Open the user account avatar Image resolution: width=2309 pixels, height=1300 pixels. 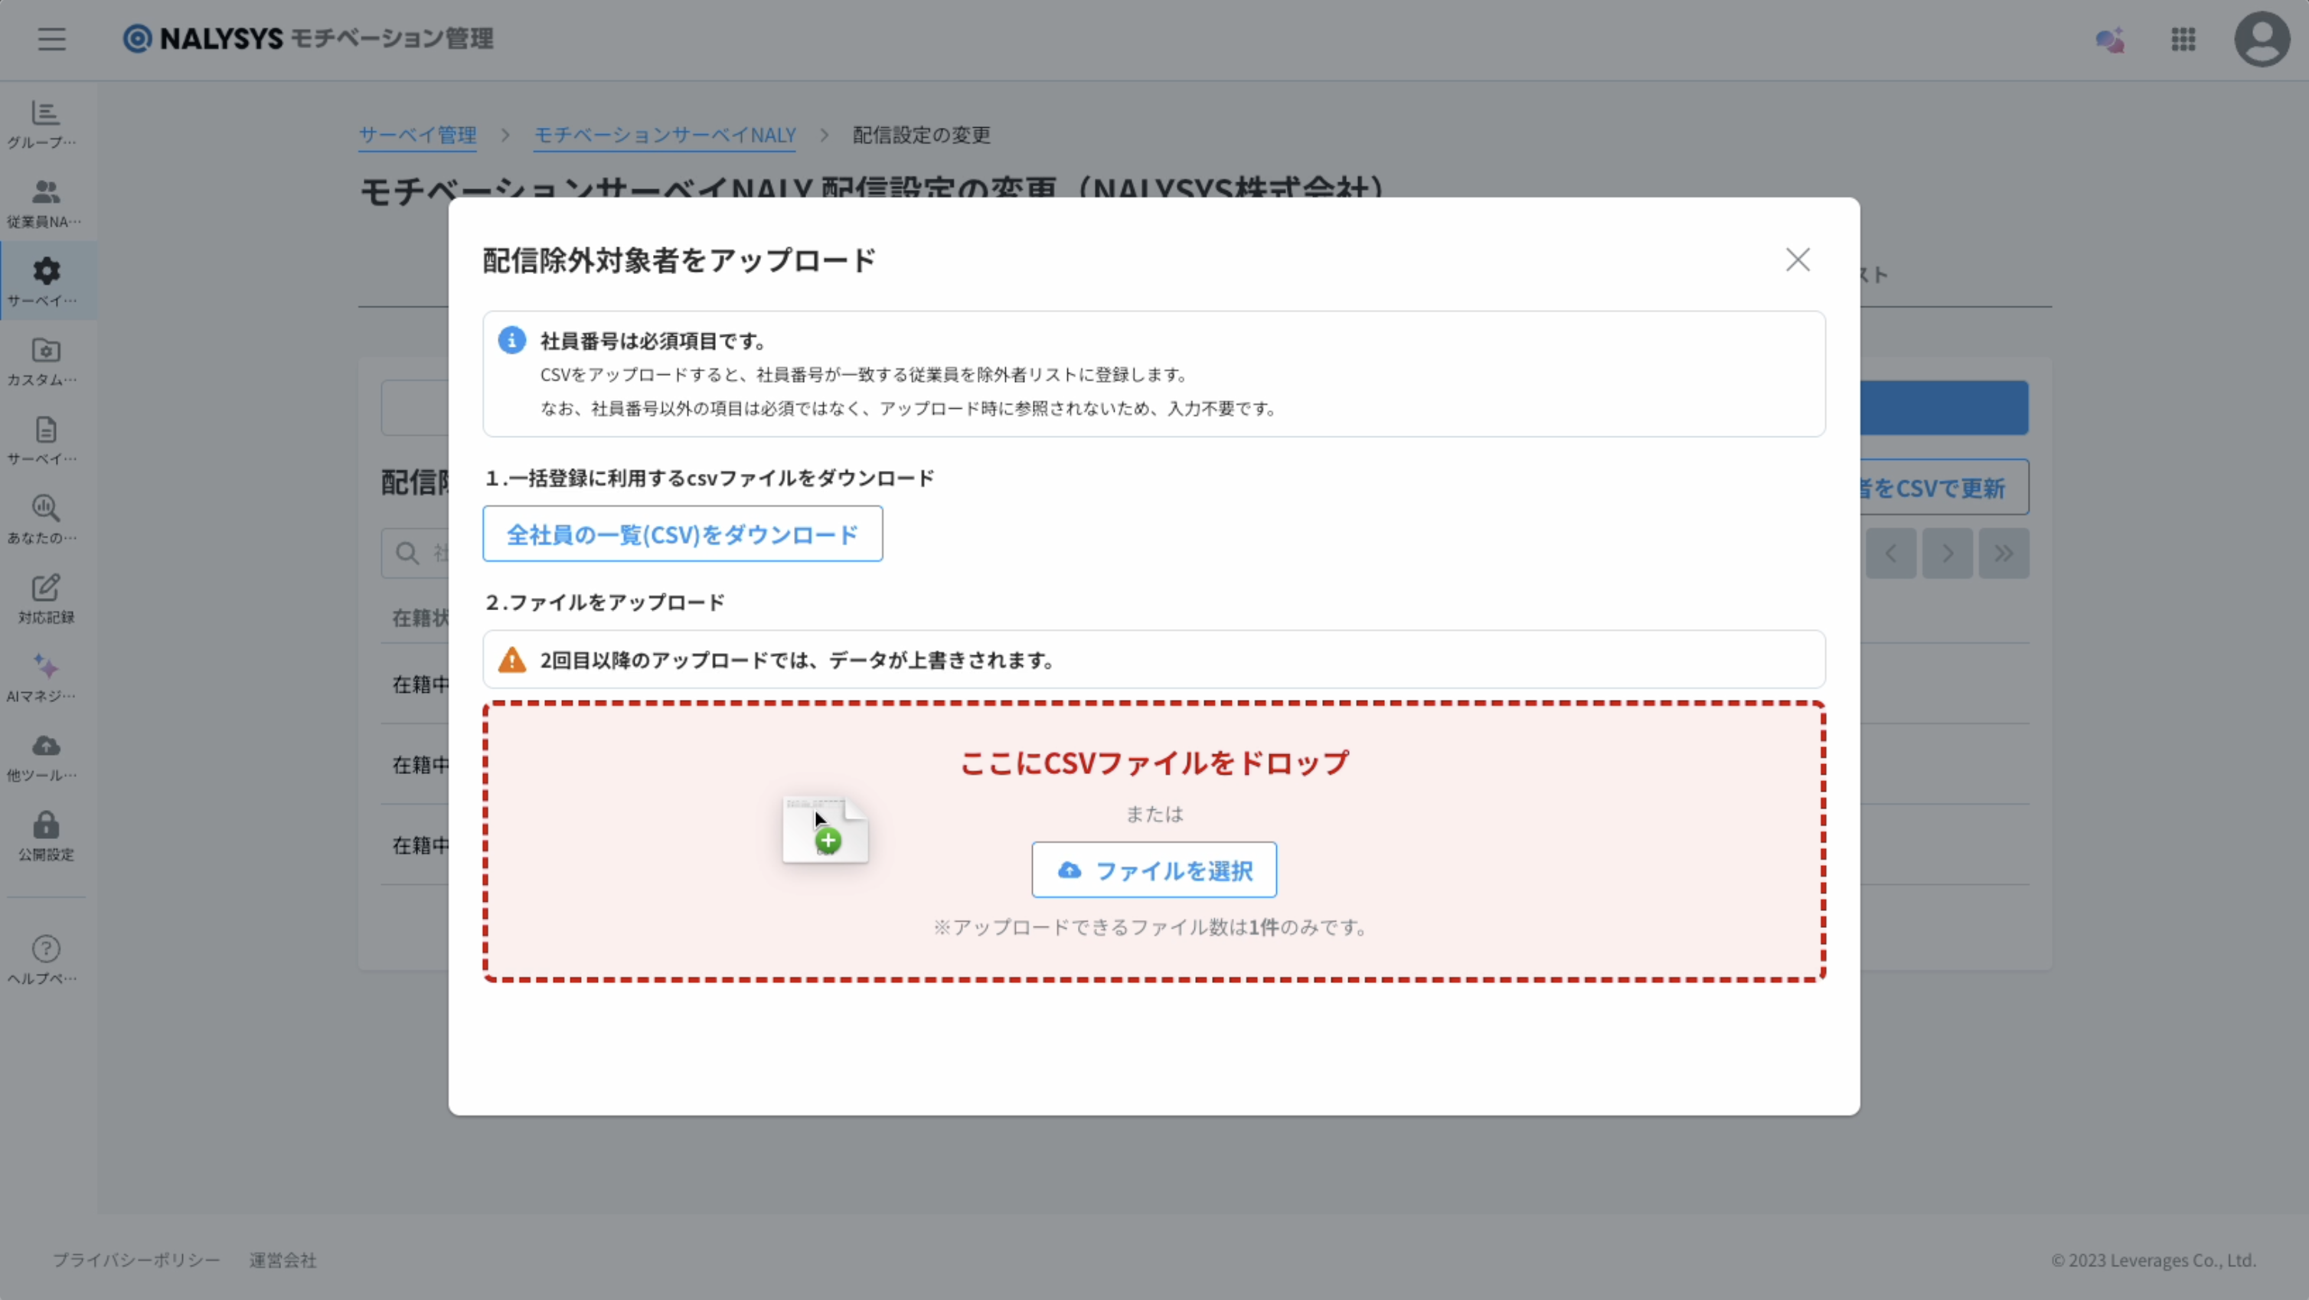pyautogui.click(x=2262, y=38)
